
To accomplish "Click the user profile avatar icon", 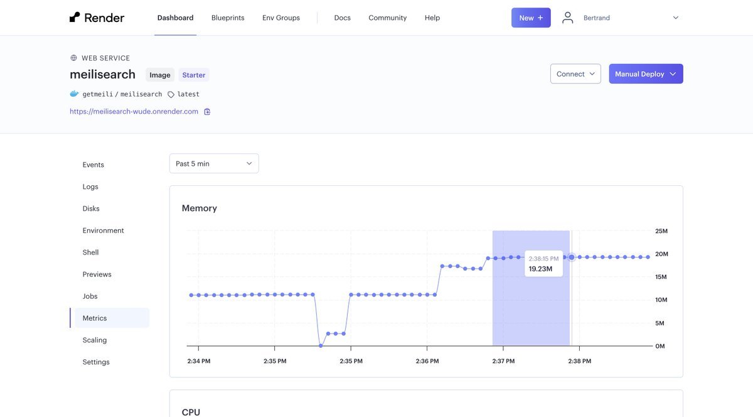I will click(567, 18).
